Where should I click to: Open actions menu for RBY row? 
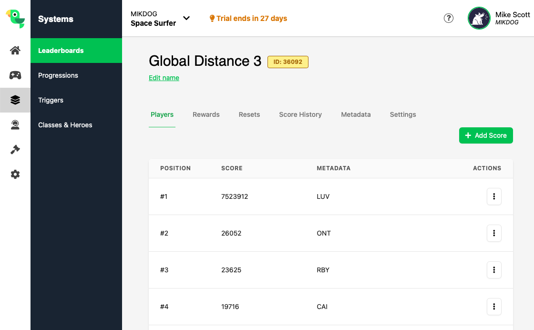494,270
